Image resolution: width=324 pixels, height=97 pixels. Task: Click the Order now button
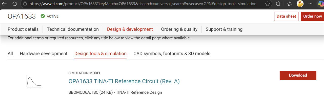pyautogui.click(x=312, y=16)
